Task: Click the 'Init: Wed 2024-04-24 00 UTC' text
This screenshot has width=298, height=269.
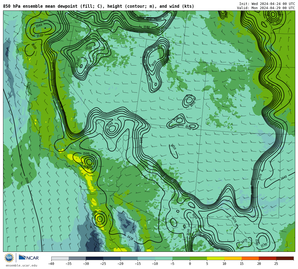Action: tap(267, 4)
